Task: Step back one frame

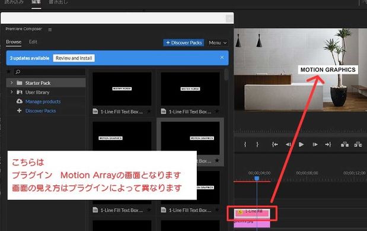Action: pos(288,144)
